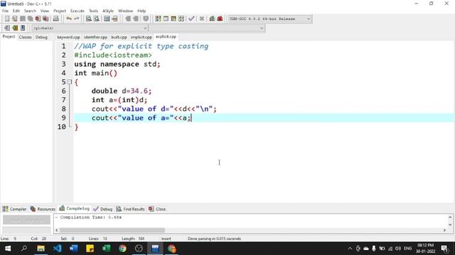Click the Profile analysis chart icon
Image resolution: width=455 pixels, height=255 pixels.
212,19
